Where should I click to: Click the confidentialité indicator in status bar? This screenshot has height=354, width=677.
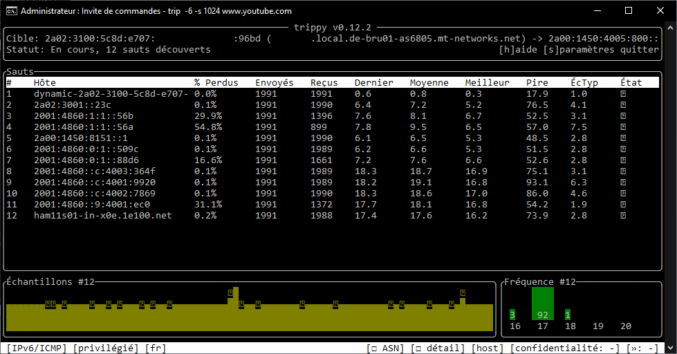(x=565, y=348)
